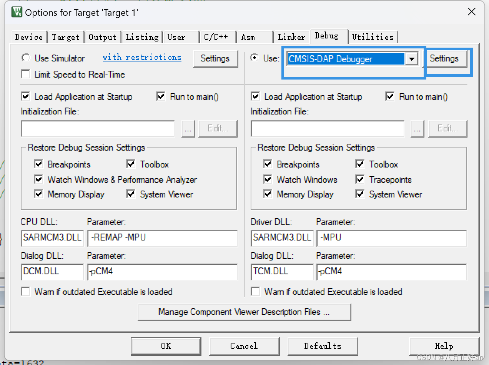Toggle debugger Load Application at Startup
The height and width of the screenshot is (365, 489).
[x=255, y=96]
